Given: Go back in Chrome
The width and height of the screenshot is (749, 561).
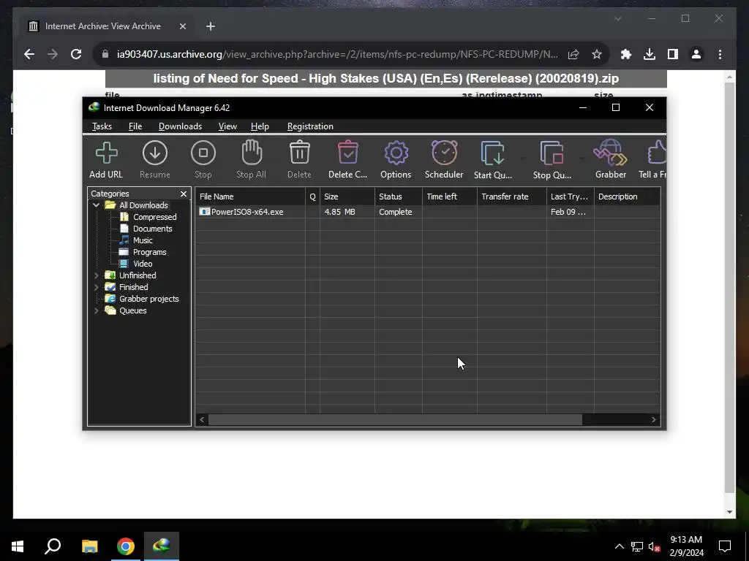Looking at the screenshot, I should (x=29, y=54).
